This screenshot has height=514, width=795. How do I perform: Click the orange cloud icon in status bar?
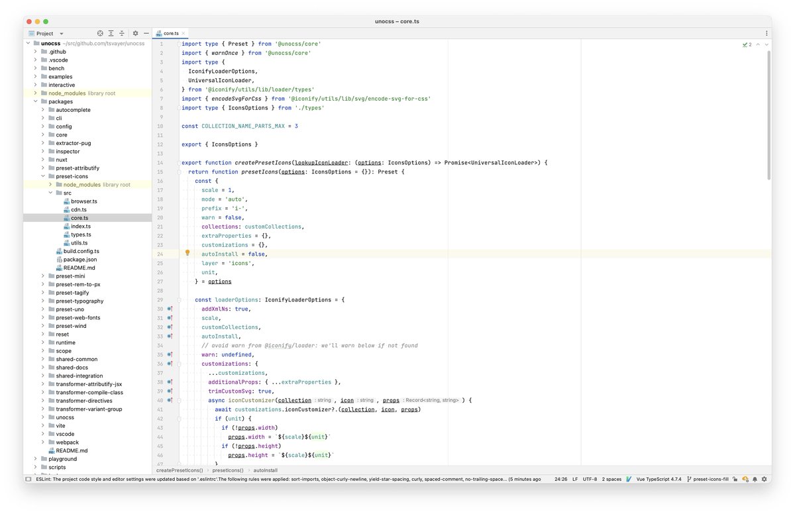745,479
